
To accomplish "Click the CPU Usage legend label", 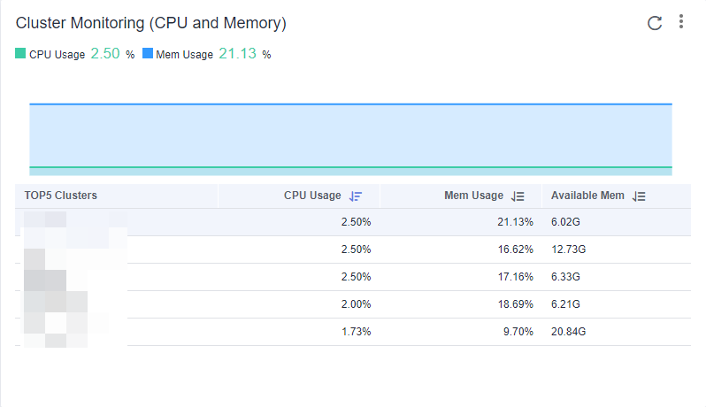I will coord(57,55).
